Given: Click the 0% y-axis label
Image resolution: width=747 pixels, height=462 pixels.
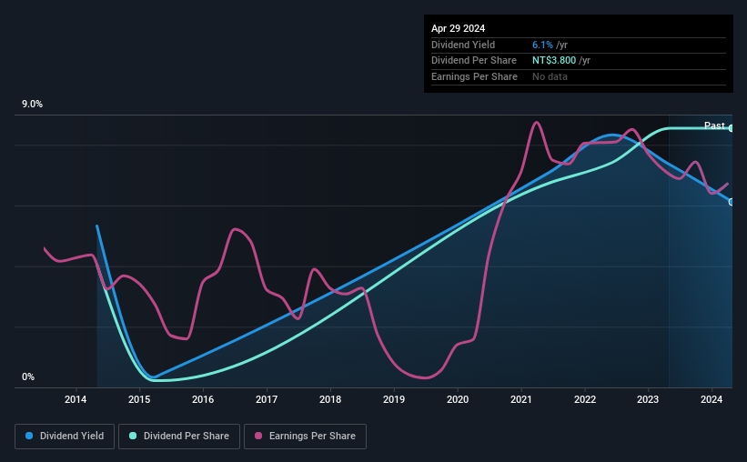Looking at the screenshot, I should tap(28, 377).
